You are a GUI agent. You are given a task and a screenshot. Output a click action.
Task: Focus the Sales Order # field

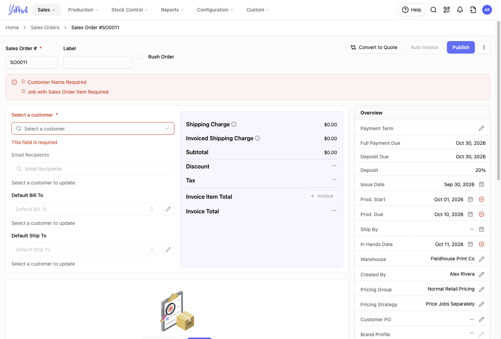point(32,62)
